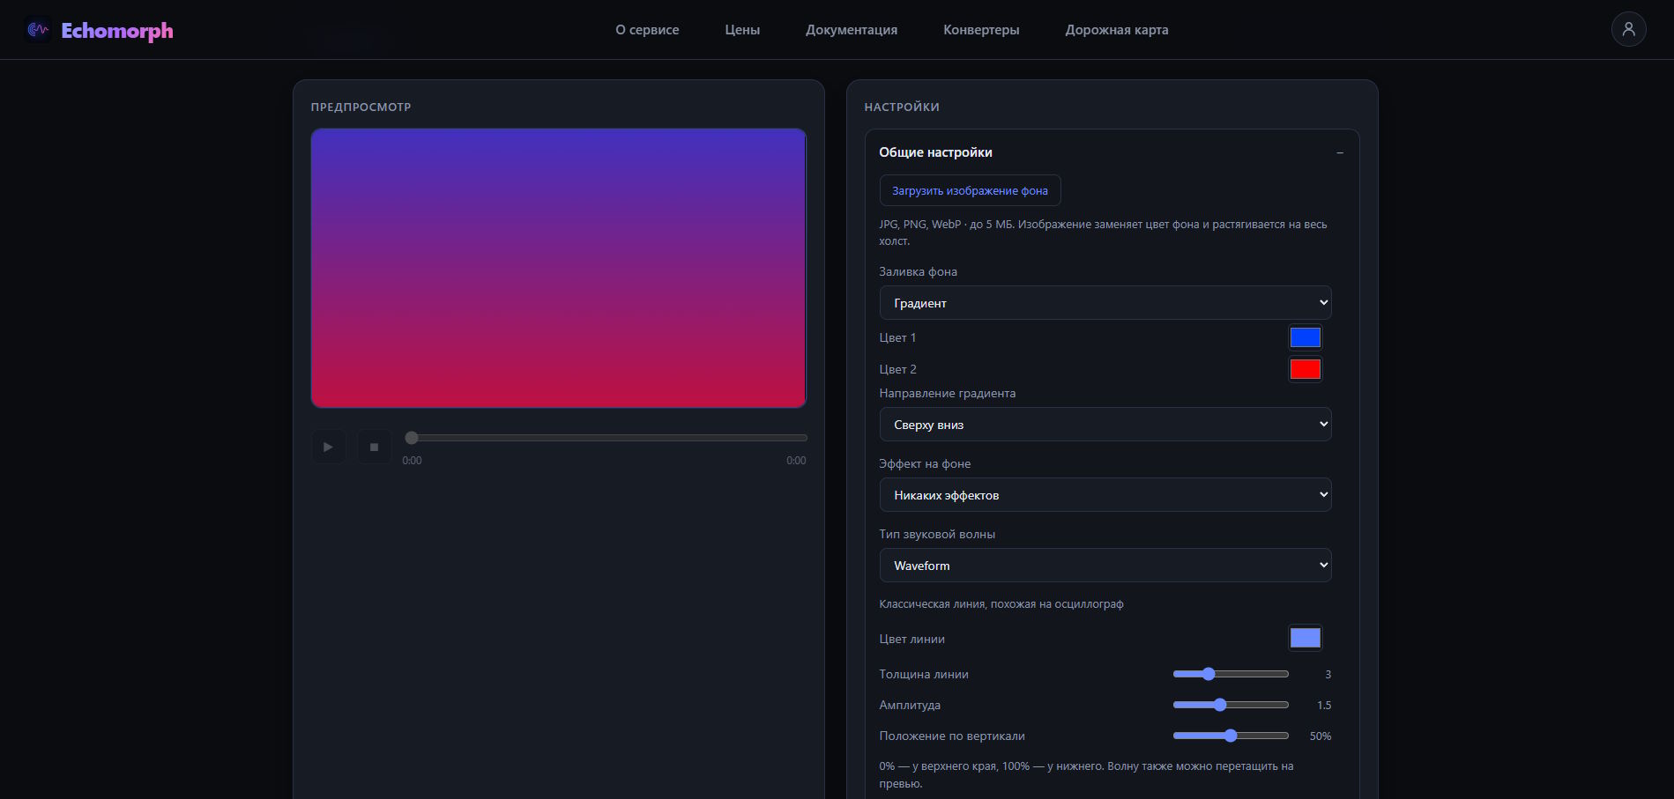The height and width of the screenshot is (799, 1674).
Task: Click the Толщина линии slider handle
Action: click(1209, 674)
